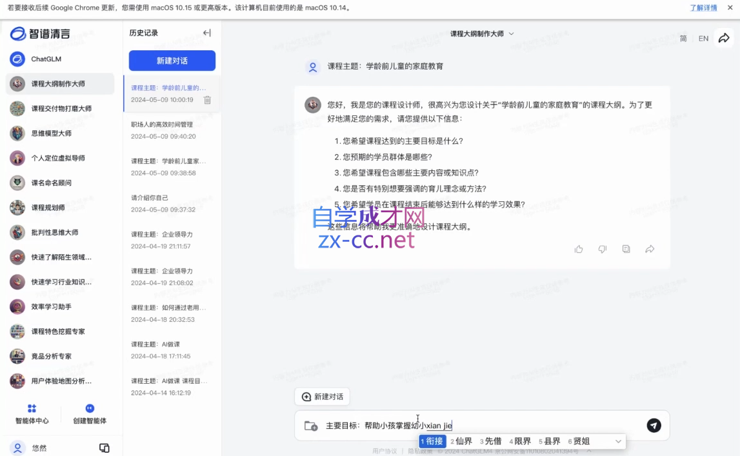Click user message 课程主题：学龄前儿童的家庭教育
The height and width of the screenshot is (456, 740).
click(x=385, y=66)
